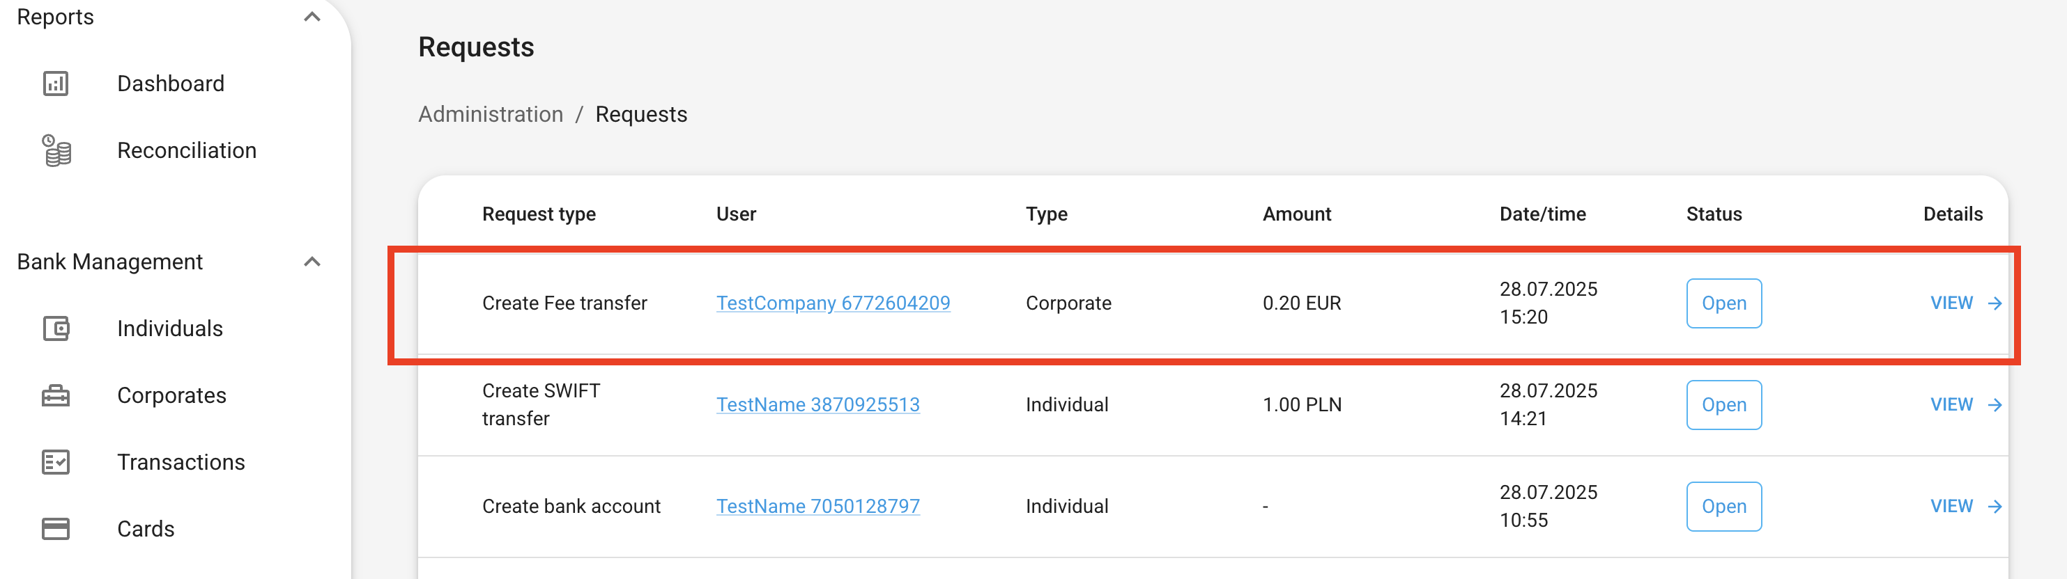Open Transactions in the sidebar
The image size is (2067, 579).
(x=181, y=462)
